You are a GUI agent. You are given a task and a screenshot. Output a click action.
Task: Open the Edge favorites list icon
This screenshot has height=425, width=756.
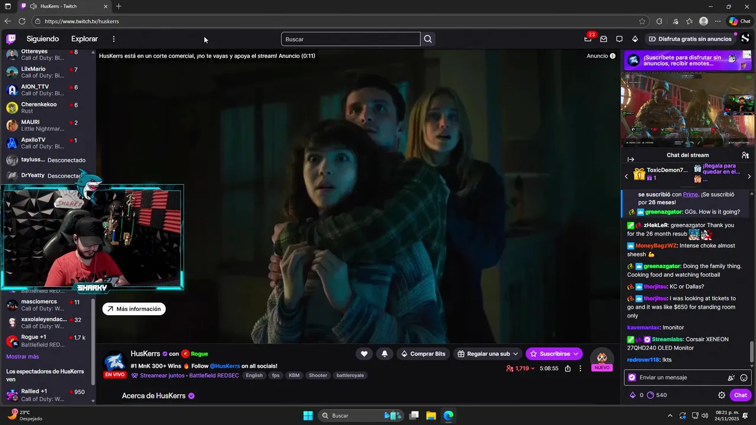[689, 21]
